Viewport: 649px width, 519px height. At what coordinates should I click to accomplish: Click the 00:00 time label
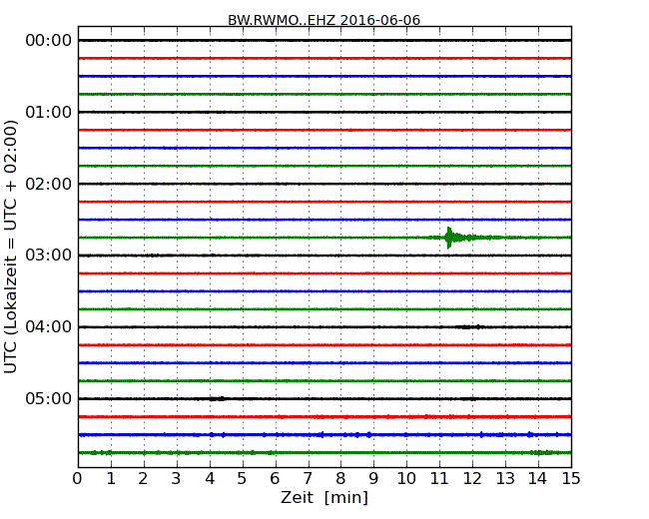pos(49,41)
